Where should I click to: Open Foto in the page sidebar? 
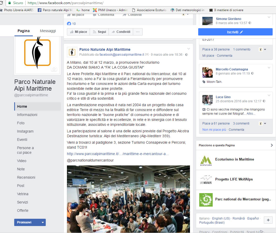point(21,123)
